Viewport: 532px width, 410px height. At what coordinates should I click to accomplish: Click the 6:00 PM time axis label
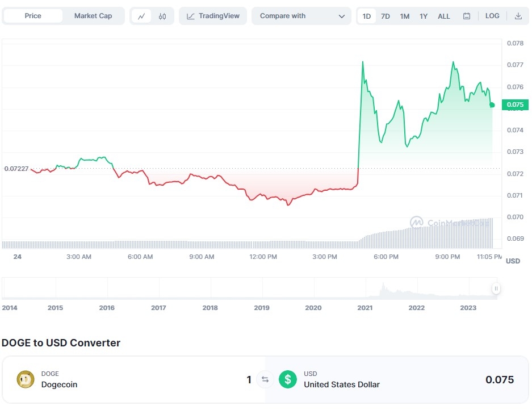386,257
